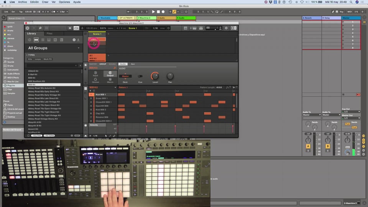Click the Play button in Ableton transport
Screen dimensions: 368x207
point(153,11)
